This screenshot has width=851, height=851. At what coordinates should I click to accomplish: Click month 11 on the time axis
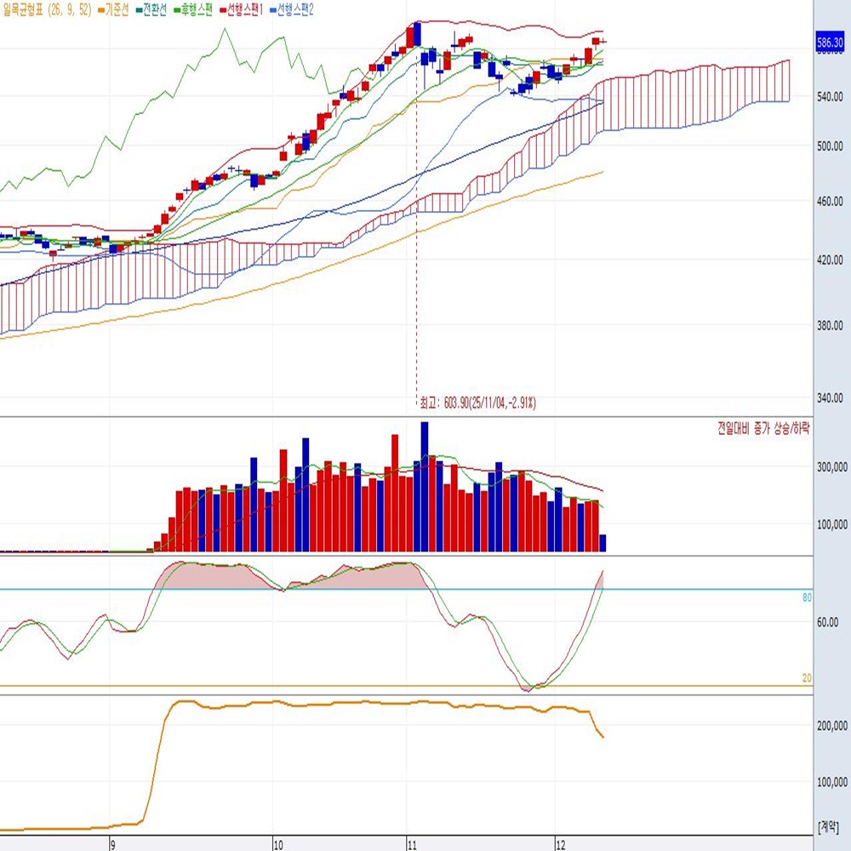(x=411, y=845)
